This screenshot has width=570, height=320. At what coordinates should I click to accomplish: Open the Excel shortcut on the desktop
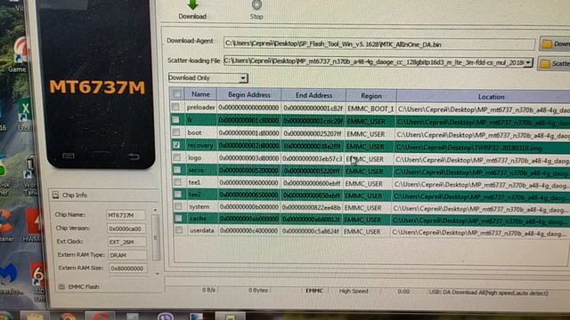(x=25, y=115)
